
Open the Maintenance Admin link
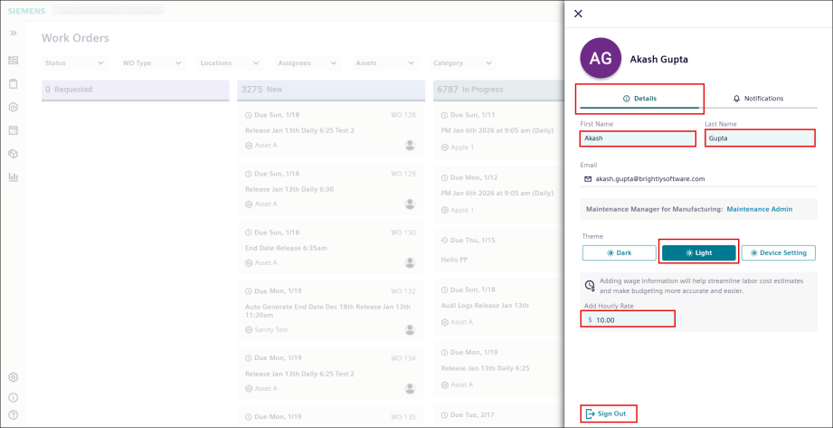coord(759,210)
